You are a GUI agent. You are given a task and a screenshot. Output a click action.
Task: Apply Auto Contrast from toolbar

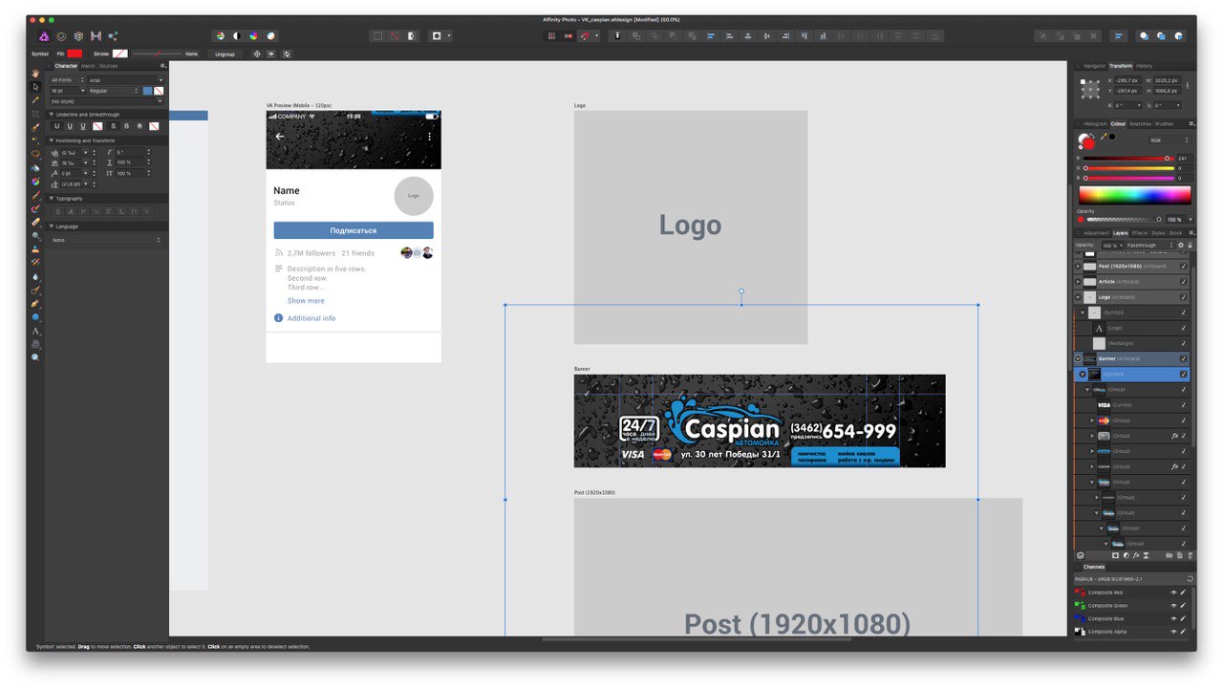tap(237, 35)
